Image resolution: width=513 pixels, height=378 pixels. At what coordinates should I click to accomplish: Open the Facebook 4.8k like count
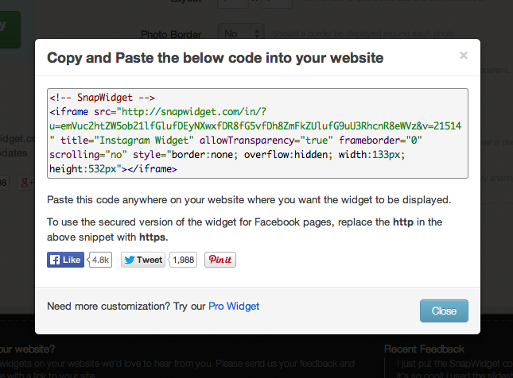click(101, 260)
